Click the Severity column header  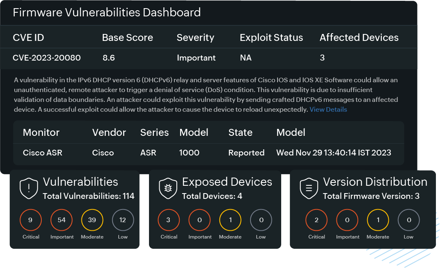195,37
